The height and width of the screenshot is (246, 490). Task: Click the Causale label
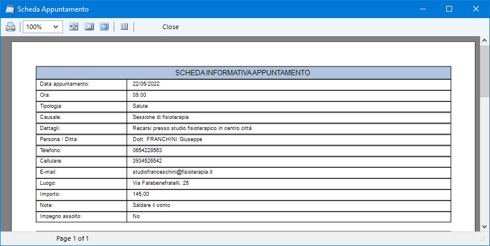click(50, 117)
